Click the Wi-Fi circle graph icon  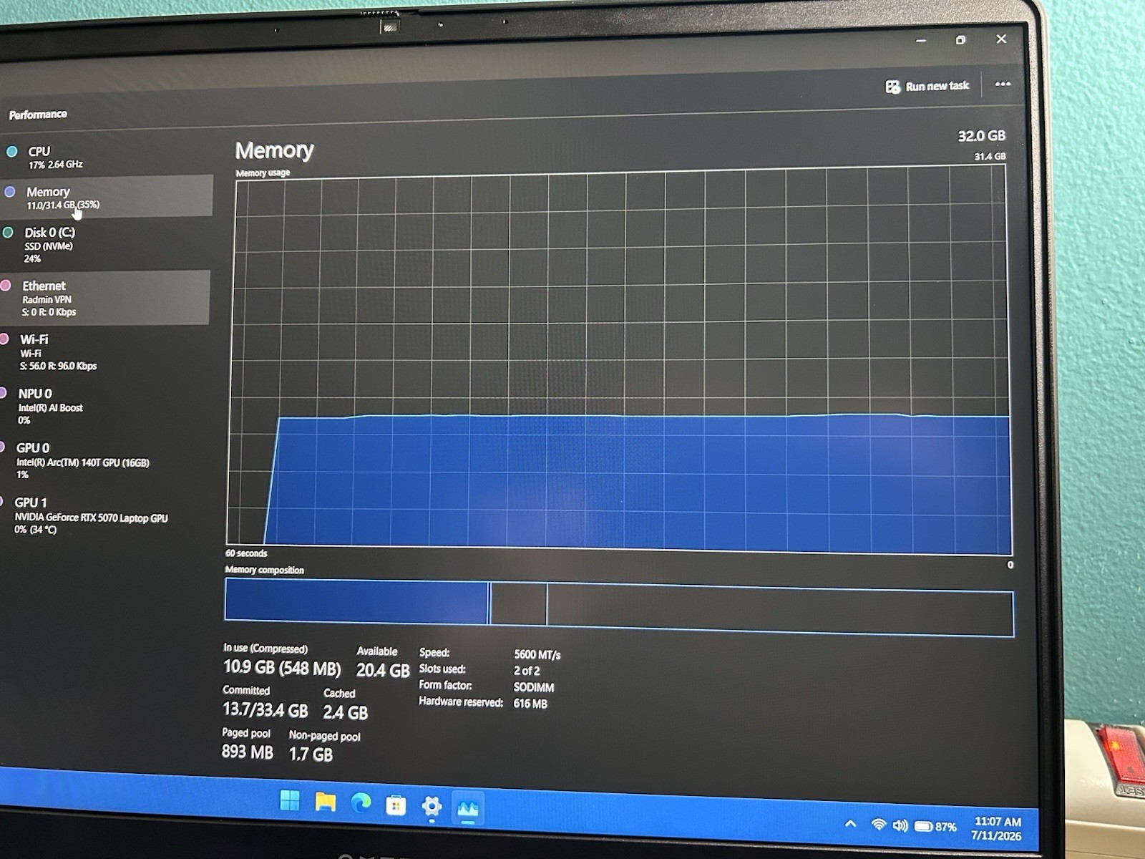[4, 339]
